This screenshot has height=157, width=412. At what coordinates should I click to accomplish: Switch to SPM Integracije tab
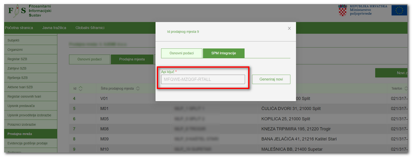223,53
